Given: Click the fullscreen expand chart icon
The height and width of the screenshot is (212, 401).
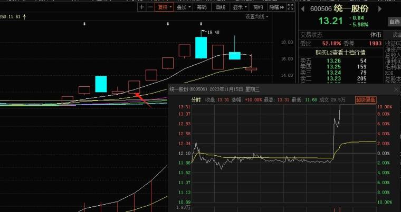Looking at the screenshot, I should pyautogui.click(x=292, y=7).
